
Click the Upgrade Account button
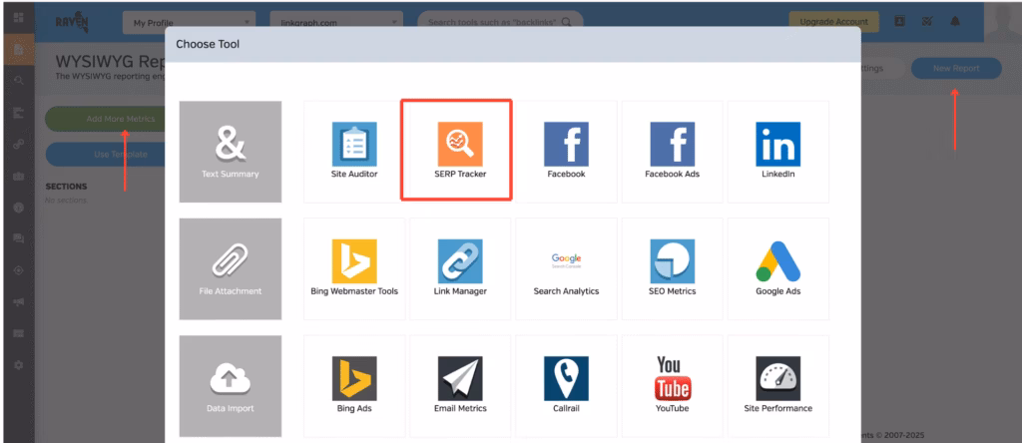833,21
